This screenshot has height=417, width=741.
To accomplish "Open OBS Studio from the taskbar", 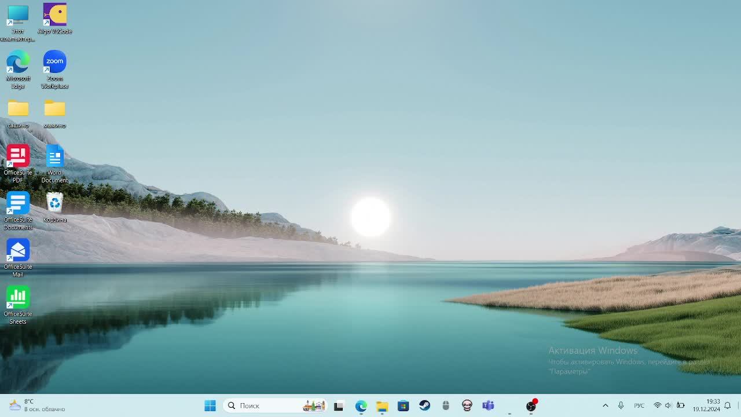I will pyautogui.click(x=531, y=406).
